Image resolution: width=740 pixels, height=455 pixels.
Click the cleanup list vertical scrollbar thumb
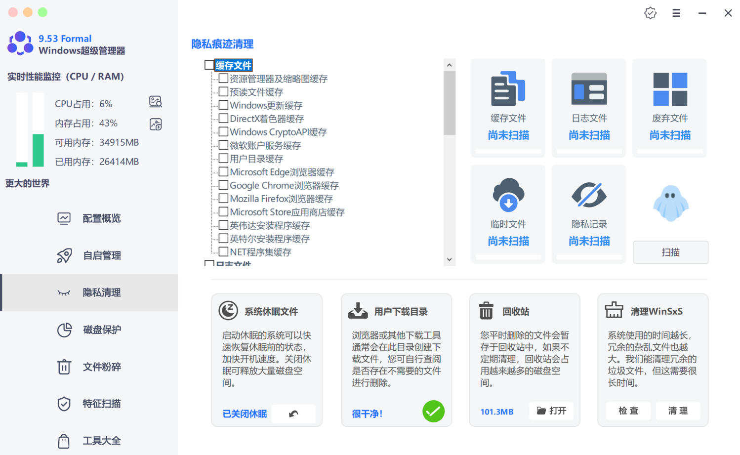(449, 103)
